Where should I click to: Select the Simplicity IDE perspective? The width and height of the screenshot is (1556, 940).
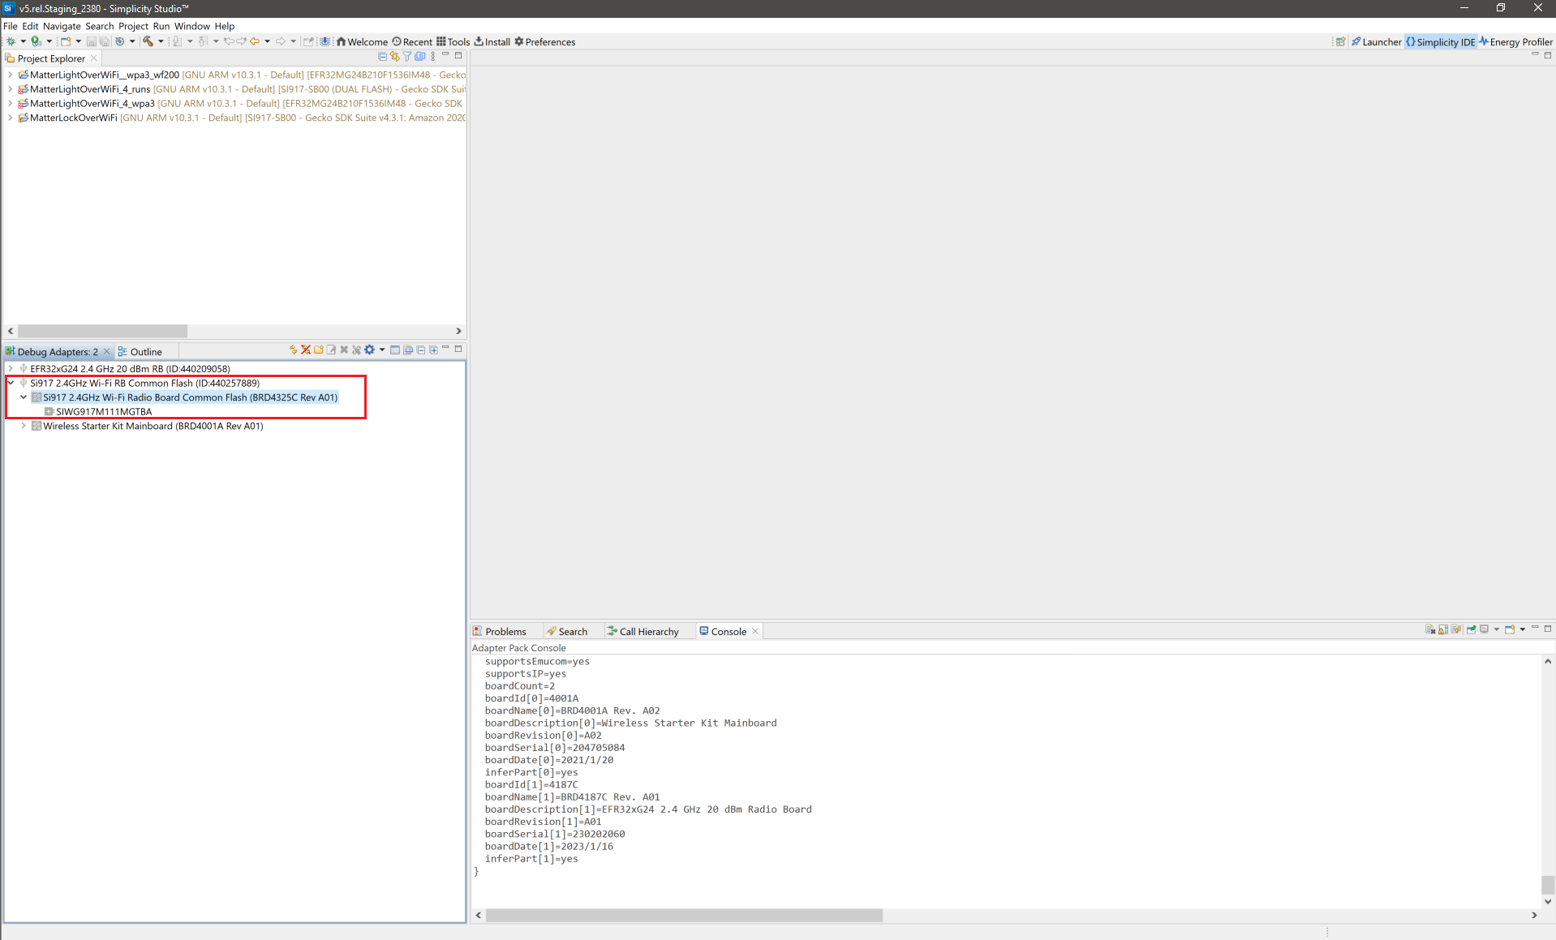(x=1440, y=42)
